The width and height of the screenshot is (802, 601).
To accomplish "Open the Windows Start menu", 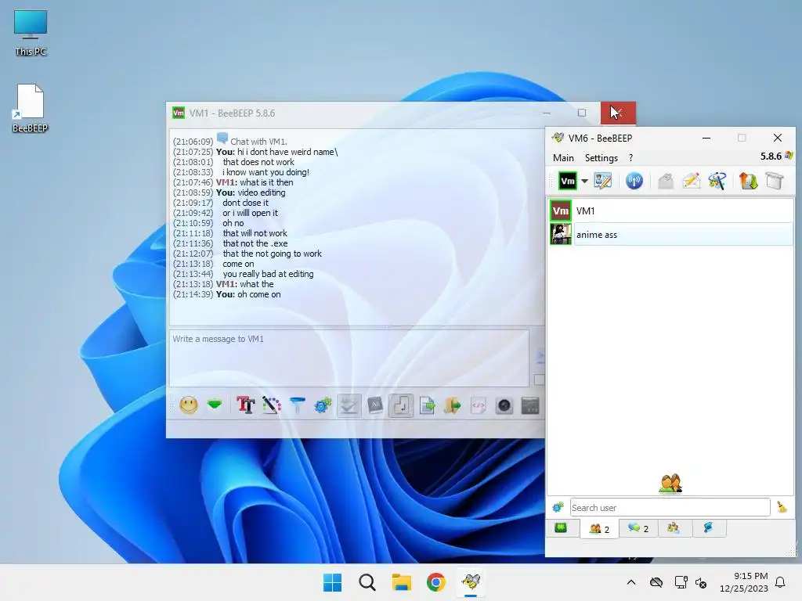I will click(332, 582).
